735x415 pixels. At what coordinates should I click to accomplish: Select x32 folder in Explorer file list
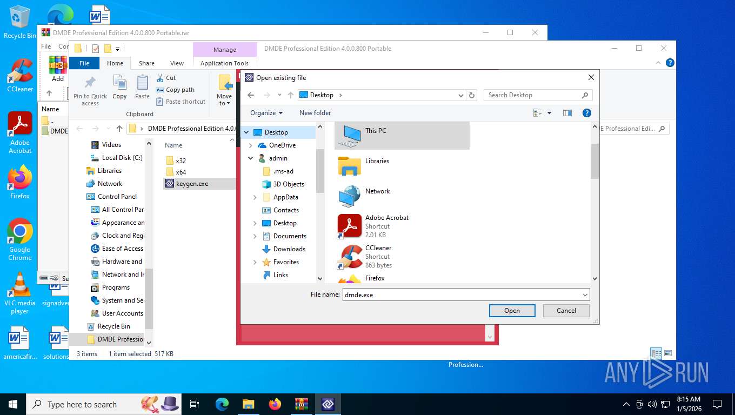176,161
